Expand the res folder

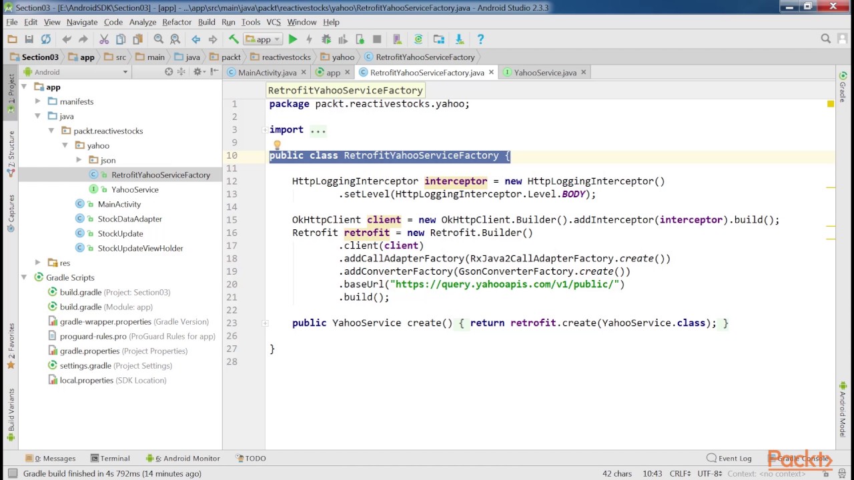coord(37,263)
